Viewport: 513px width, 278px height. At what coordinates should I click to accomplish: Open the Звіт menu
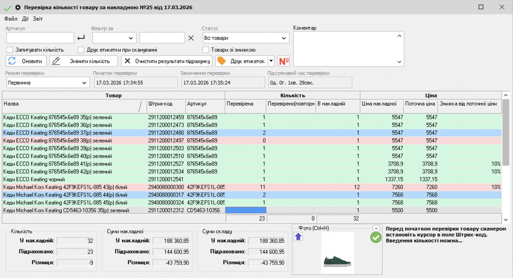38,19
